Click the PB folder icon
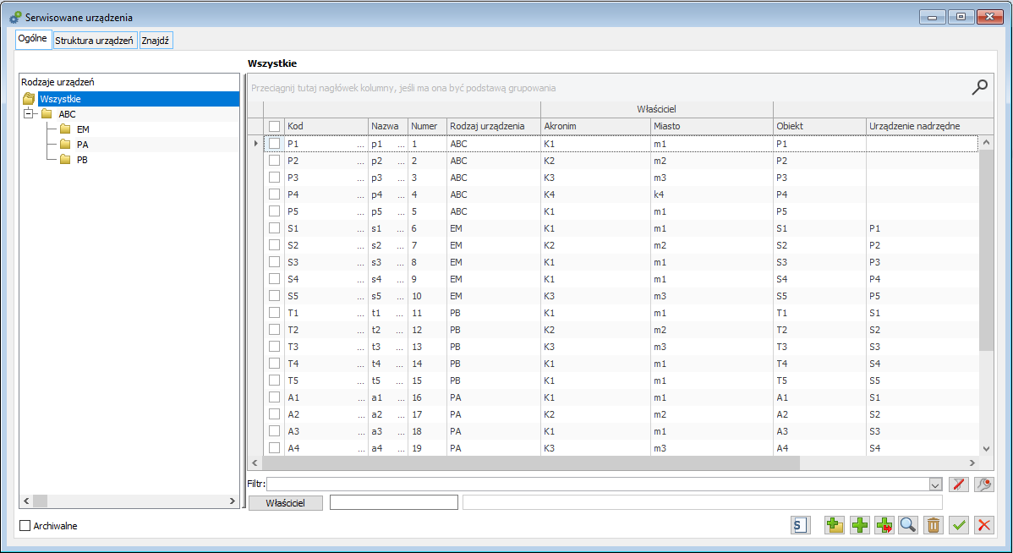The height and width of the screenshot is (553, 1013). pyautogui.click(x=65, y=160)
